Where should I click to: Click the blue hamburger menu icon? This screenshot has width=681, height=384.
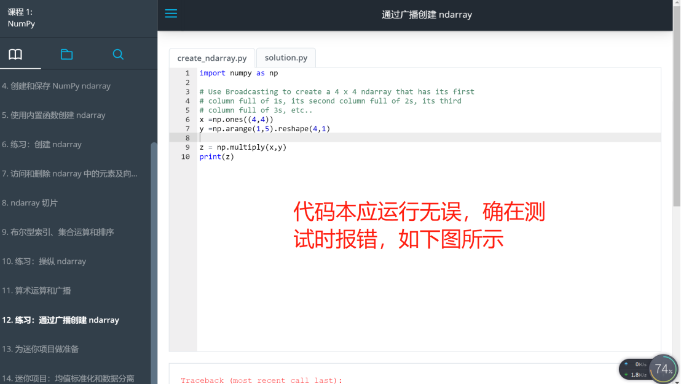171,13
